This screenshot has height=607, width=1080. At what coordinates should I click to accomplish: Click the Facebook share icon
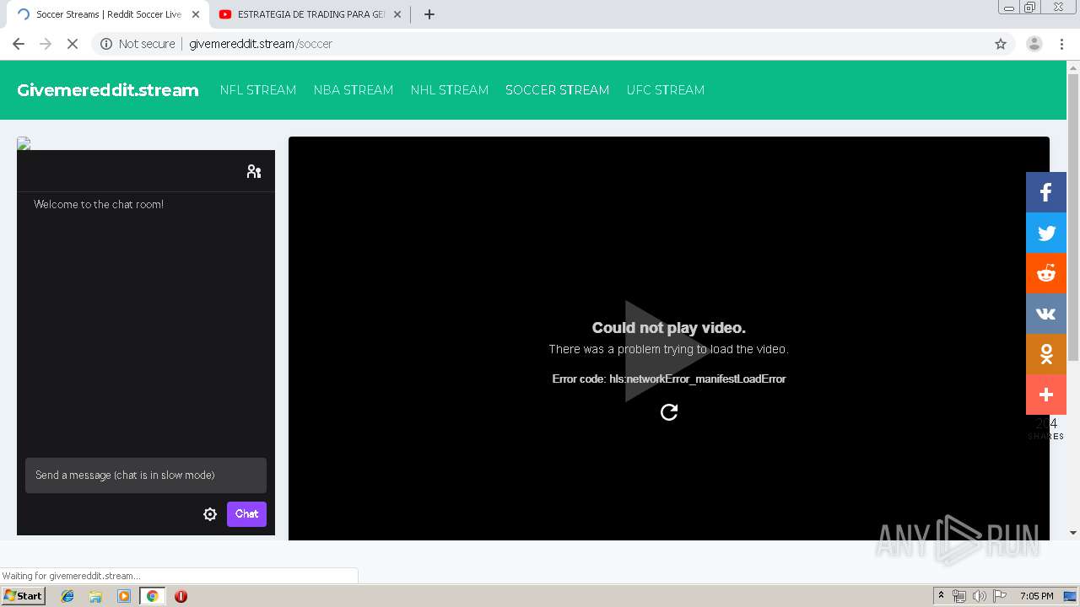click(x=1046, y=192)
